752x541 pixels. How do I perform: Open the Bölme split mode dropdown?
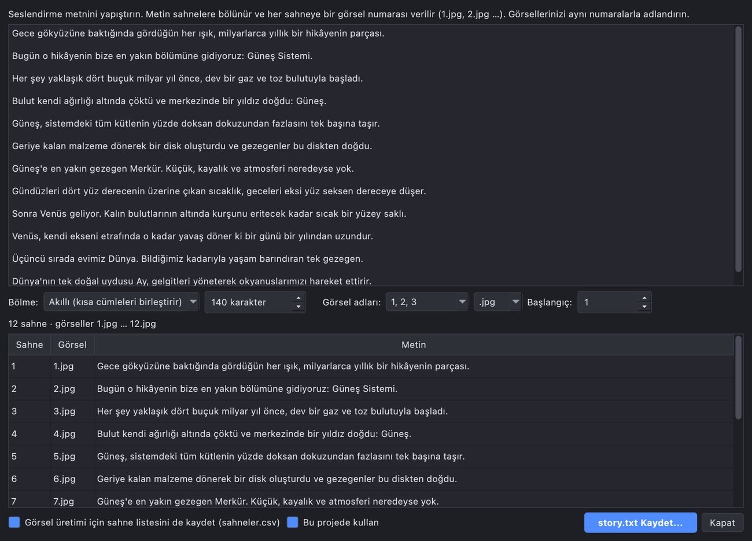point(121,302)
